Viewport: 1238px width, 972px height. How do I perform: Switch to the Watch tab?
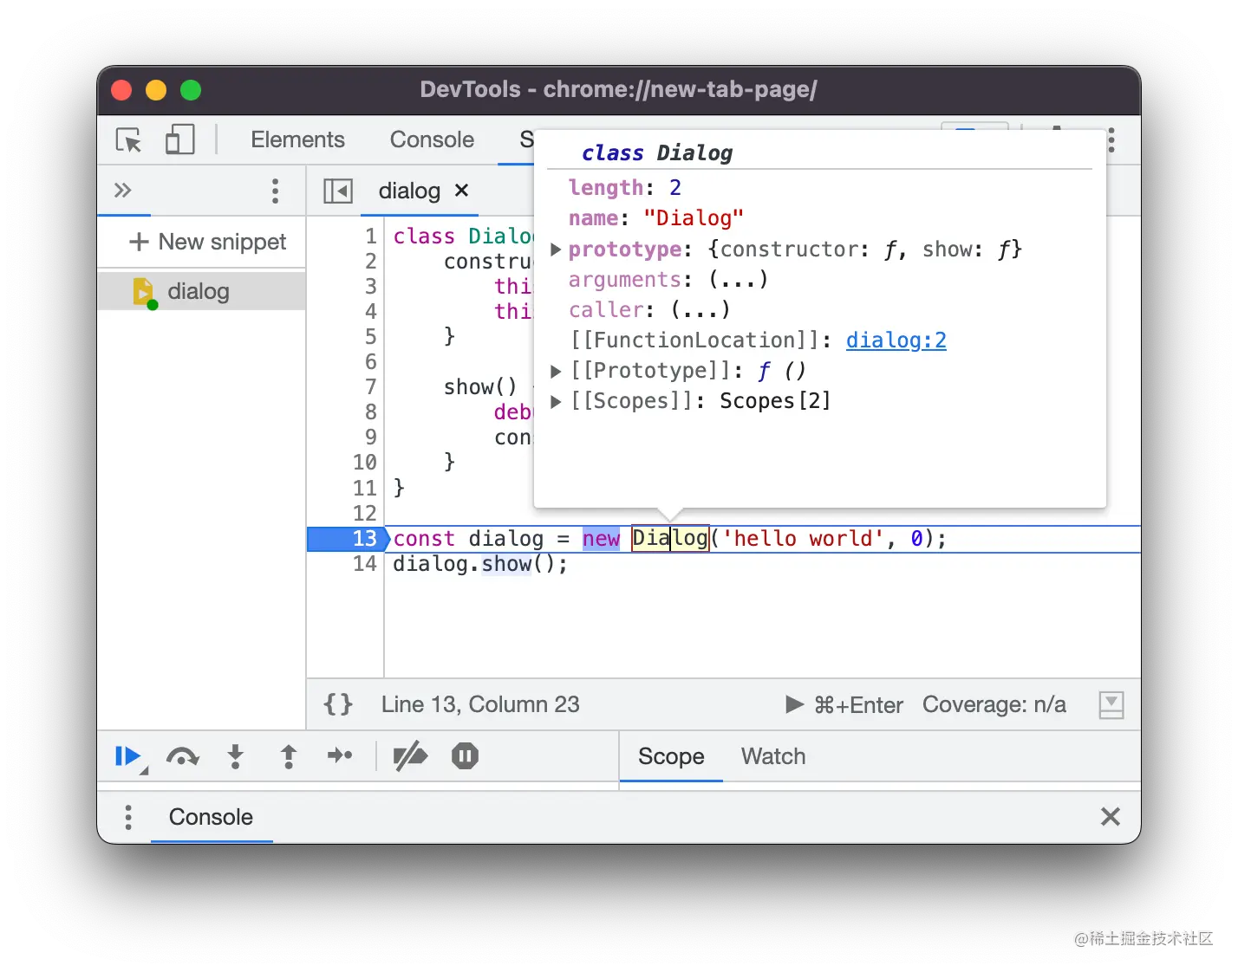tap(773, 756)
